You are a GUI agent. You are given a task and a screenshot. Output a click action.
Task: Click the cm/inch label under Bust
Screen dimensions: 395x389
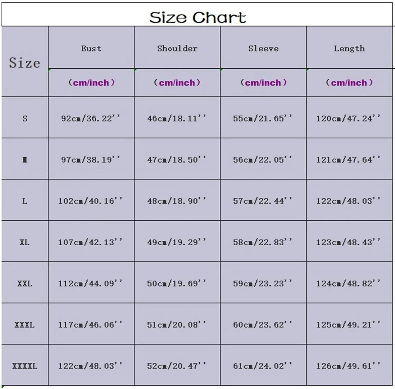91,83
